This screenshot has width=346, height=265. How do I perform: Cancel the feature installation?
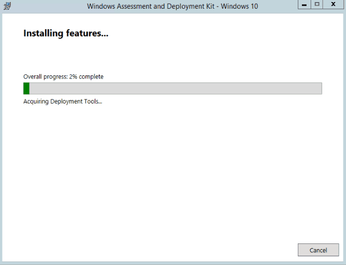[x=318, y=250]
